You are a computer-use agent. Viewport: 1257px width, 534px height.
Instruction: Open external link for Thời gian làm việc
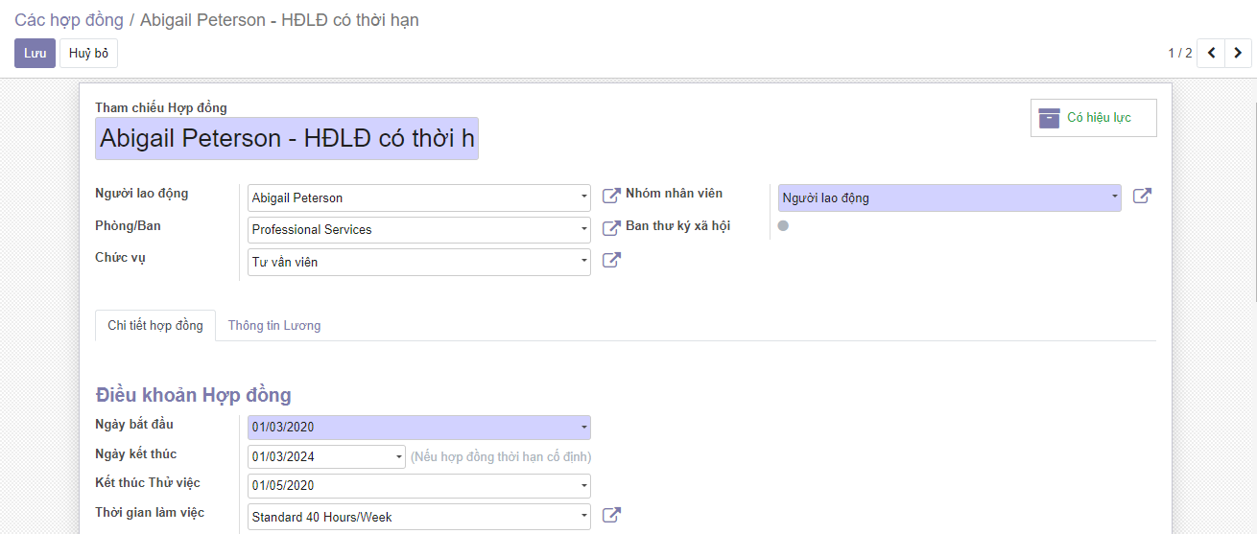pyautogui.click(x=611, y=515)
